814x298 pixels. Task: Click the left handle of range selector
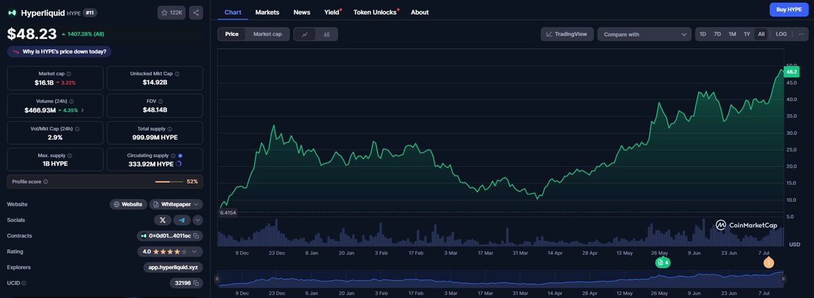point(217,278)
